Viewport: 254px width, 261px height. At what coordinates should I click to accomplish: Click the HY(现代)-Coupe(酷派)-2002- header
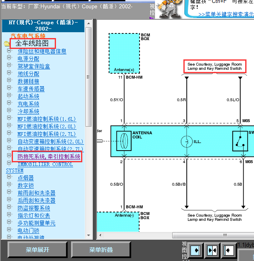pyautogui.click(x=43, y=26)
